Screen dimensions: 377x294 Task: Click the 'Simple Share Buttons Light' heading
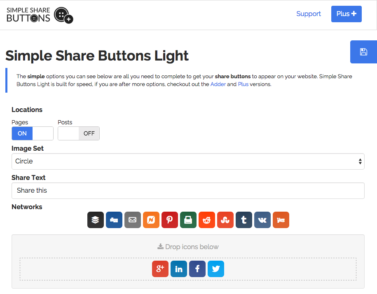point(97,56)
